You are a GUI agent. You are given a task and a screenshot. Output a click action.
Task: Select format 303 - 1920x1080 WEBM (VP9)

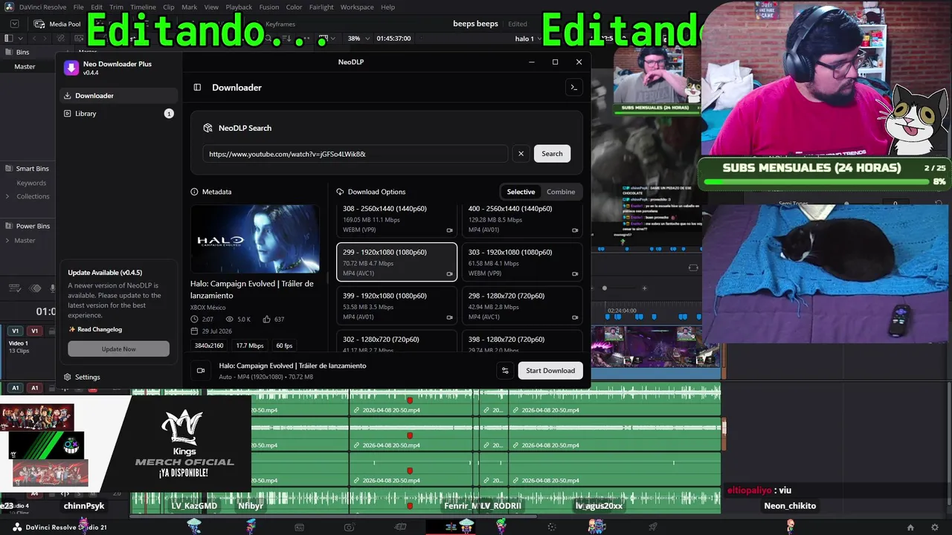coord(522,262)
